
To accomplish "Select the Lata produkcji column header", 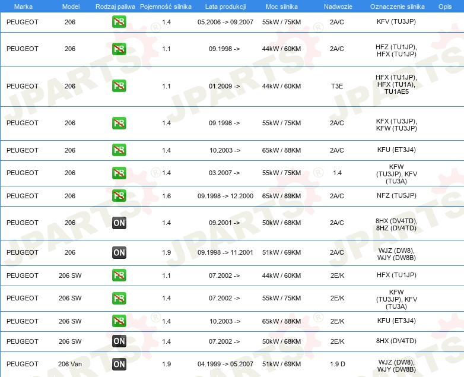I will tap(225, 7).
